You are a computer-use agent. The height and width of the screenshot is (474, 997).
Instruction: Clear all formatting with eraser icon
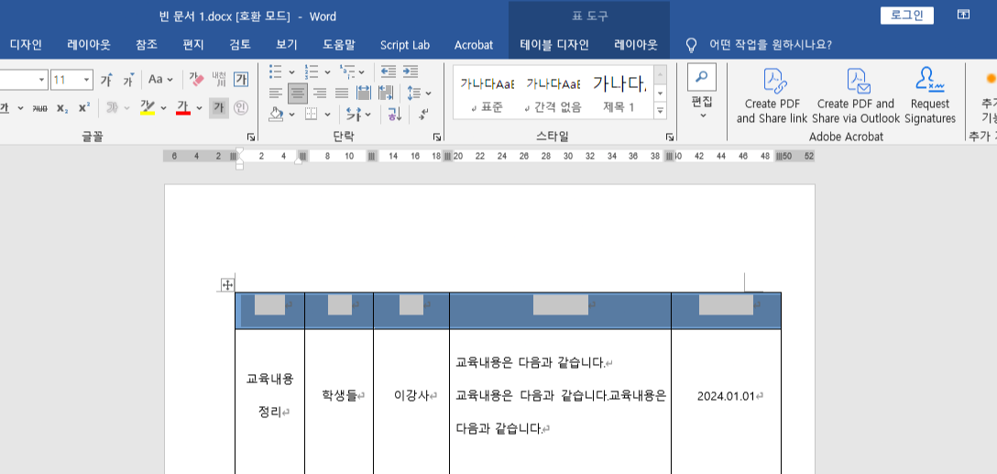196,80
